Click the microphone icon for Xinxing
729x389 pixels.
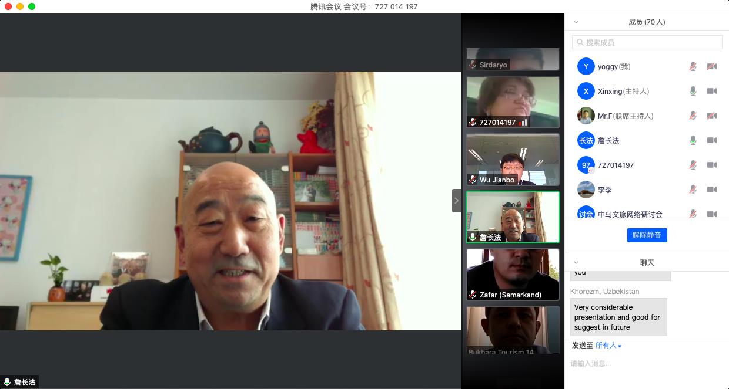click(693, 91)
